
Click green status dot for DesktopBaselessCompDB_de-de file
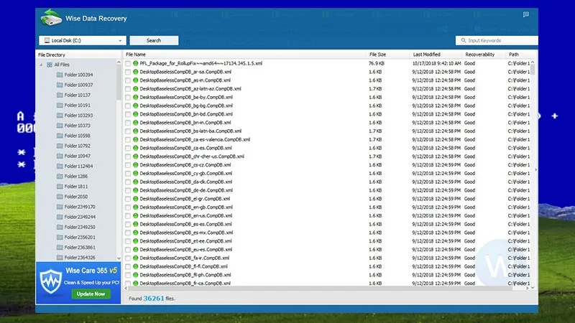pyautogui.click(x=136, y=190)
